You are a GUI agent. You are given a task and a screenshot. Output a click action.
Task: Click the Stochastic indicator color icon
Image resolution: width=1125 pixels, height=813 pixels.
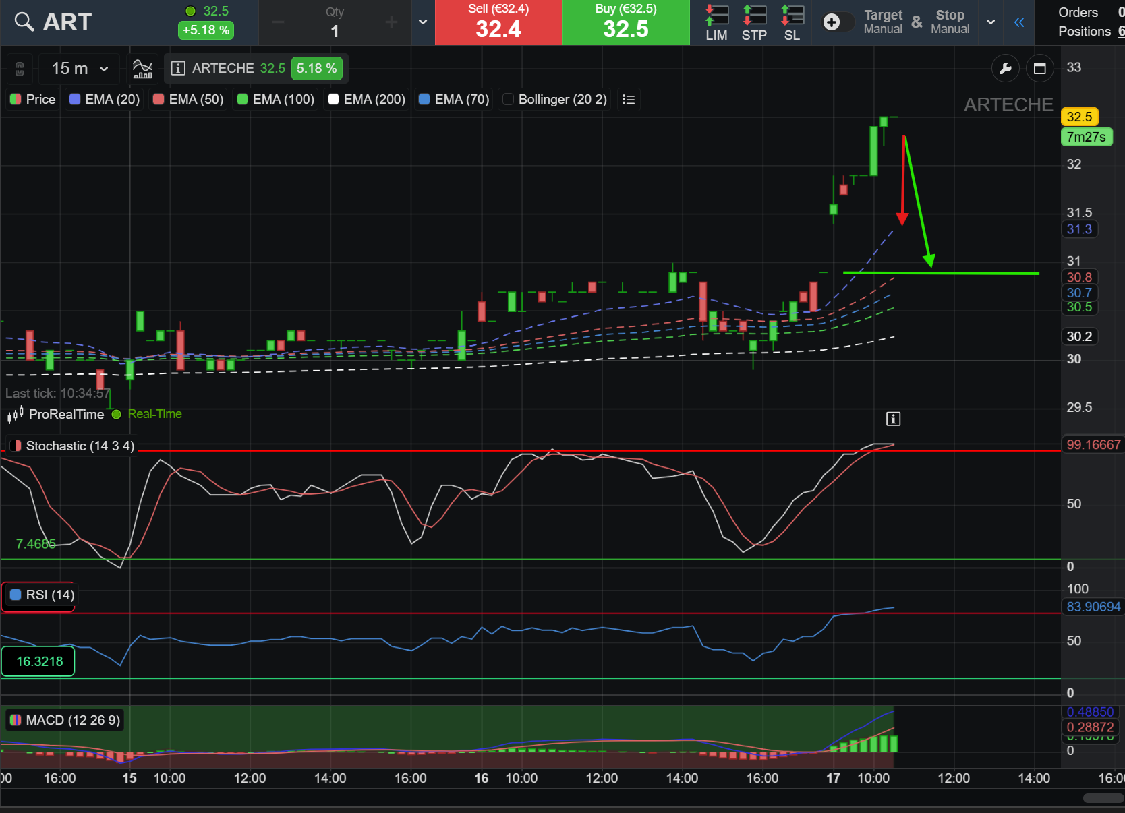[x=15, y=446]
